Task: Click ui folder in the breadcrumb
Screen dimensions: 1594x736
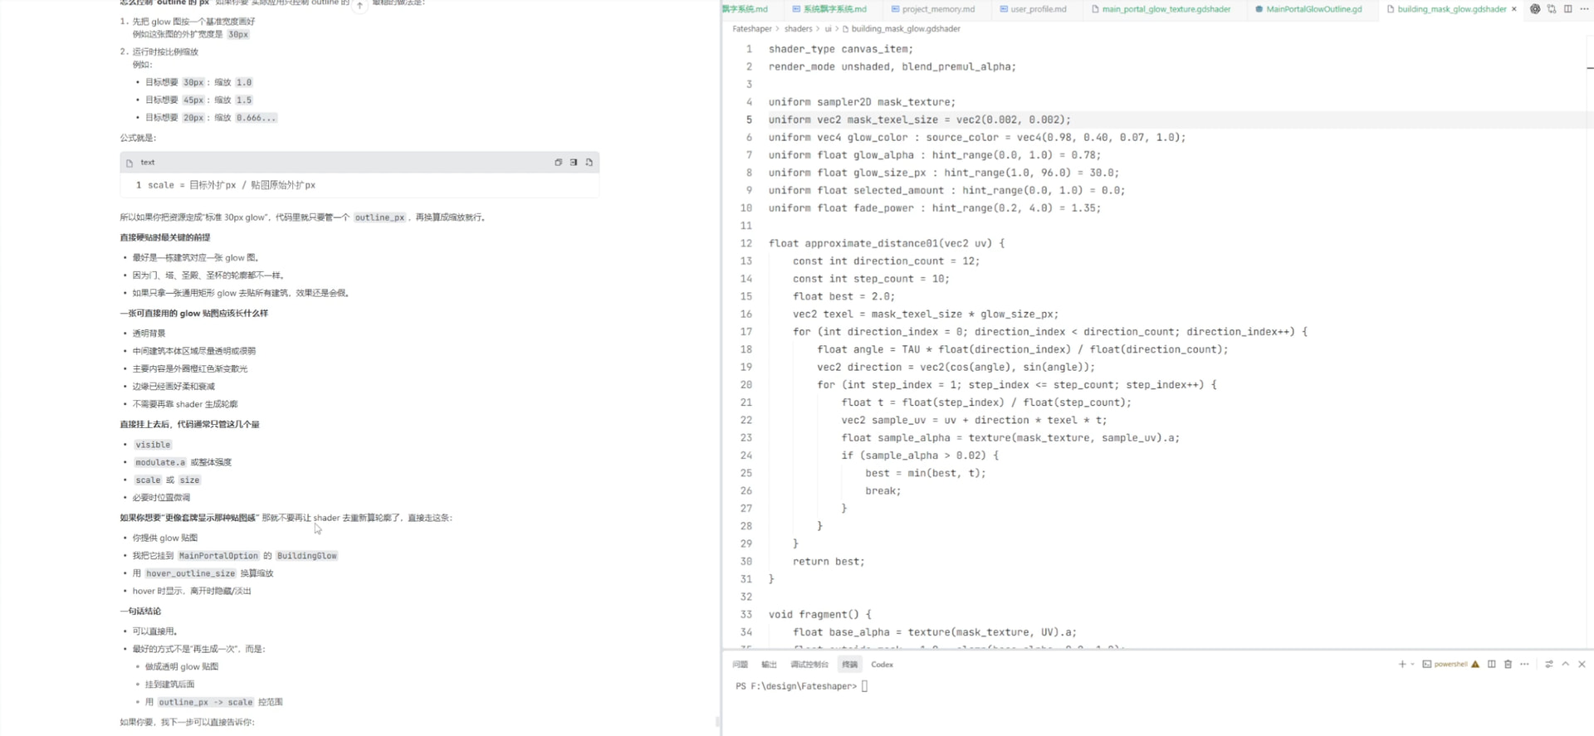Action: coord(828,29)
